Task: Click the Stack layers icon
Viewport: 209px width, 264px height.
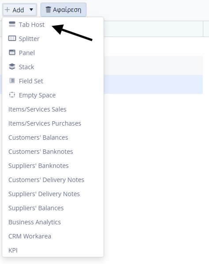Action: (x=12, y=67)
